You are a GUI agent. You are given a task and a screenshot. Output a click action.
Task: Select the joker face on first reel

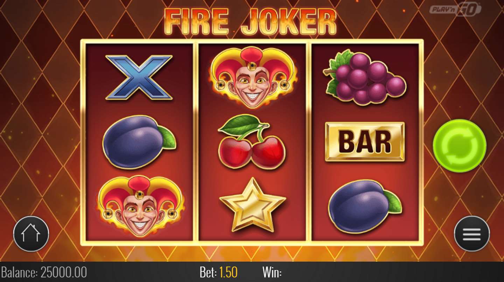[x=140, y=206]
